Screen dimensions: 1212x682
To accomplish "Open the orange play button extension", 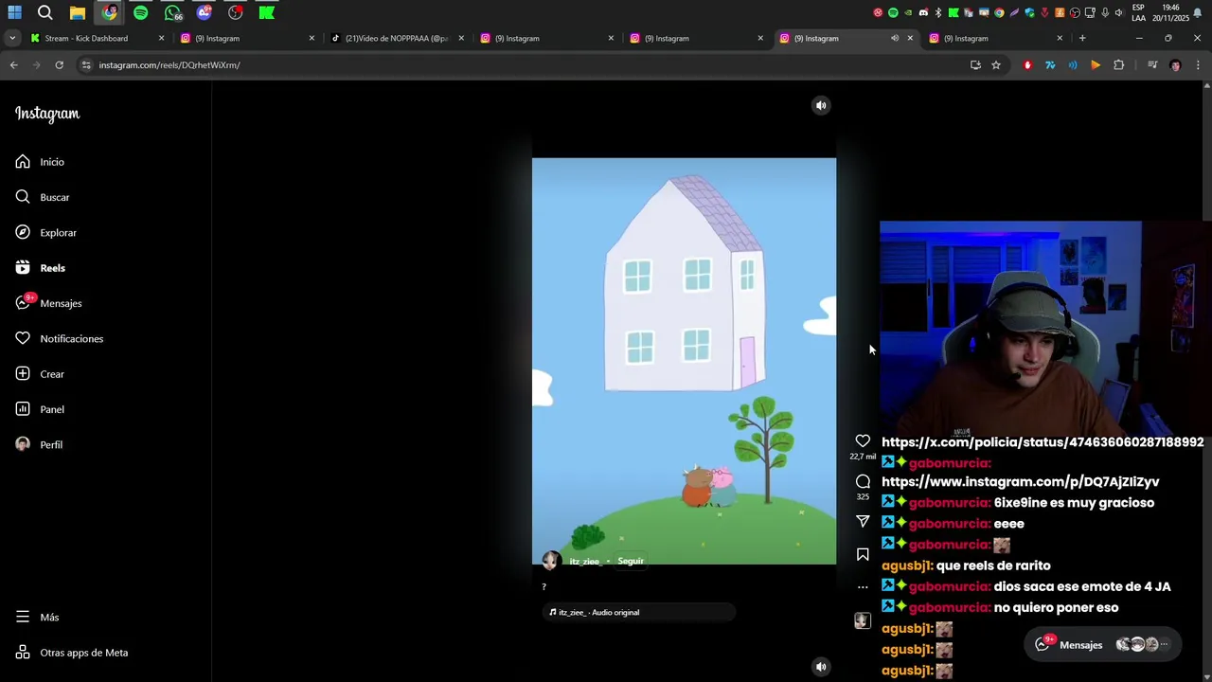I will [1096, 65].
